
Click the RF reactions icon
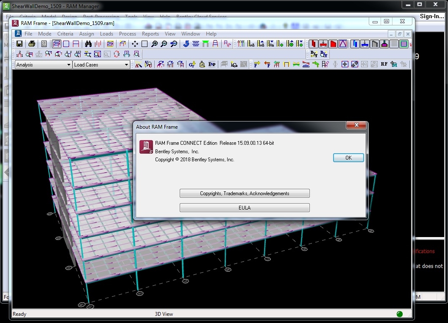[384, 64]
